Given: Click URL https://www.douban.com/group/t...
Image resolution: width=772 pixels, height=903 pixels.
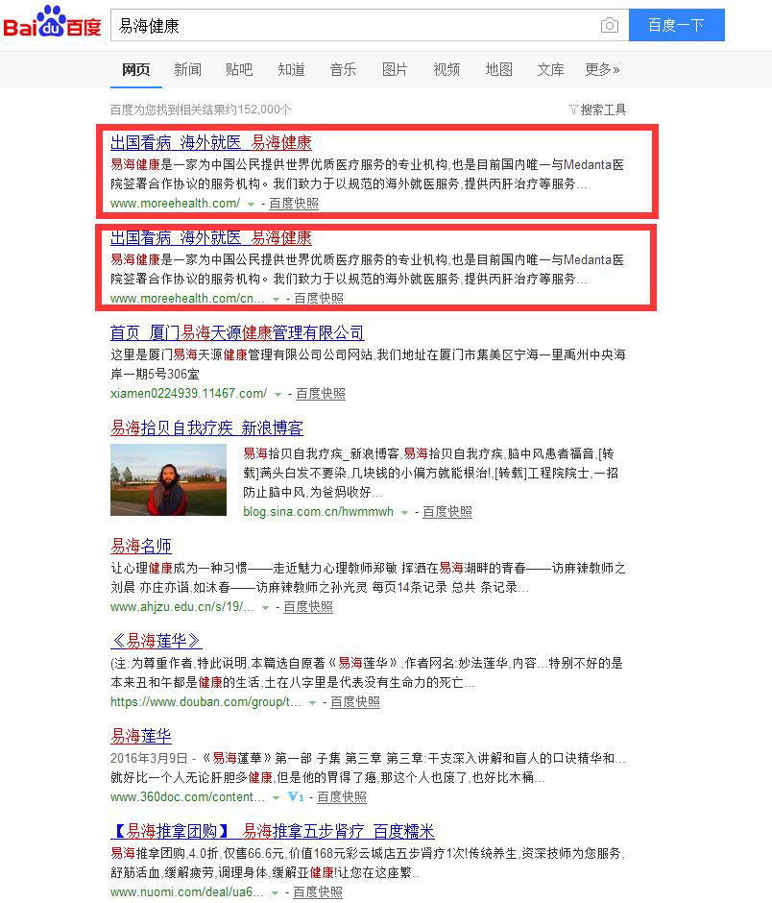Looking at the screenshot, I should [x=206, y=701].
